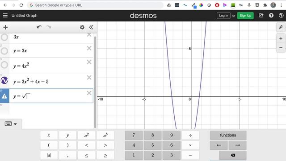Insert the division ÷ key

[x=190, y=135]
